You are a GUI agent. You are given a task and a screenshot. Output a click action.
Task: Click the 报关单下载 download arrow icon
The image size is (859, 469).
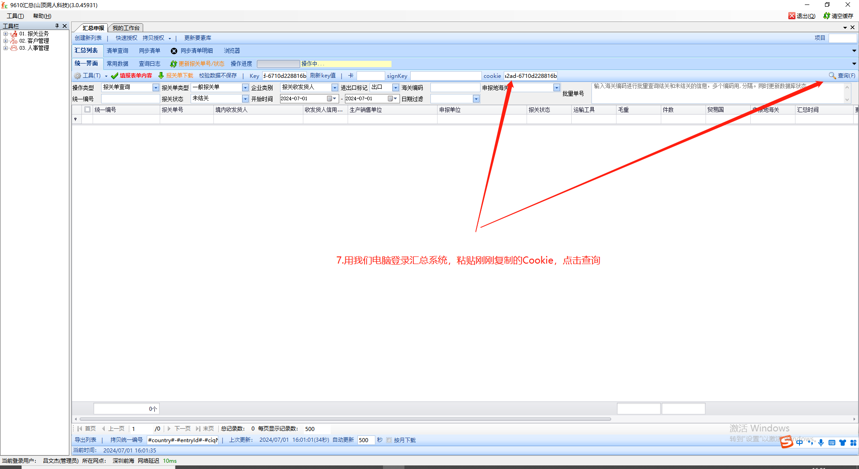pos(161,76)
